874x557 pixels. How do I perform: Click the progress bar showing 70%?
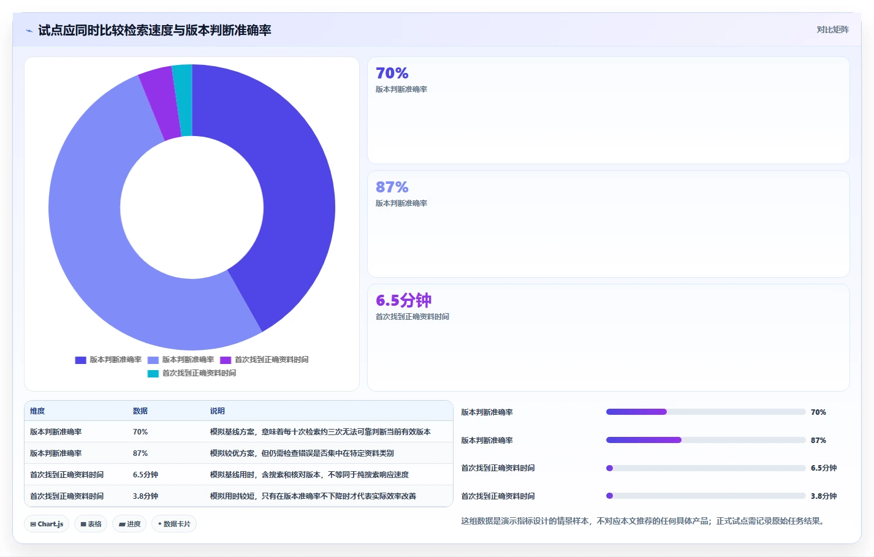705,412
